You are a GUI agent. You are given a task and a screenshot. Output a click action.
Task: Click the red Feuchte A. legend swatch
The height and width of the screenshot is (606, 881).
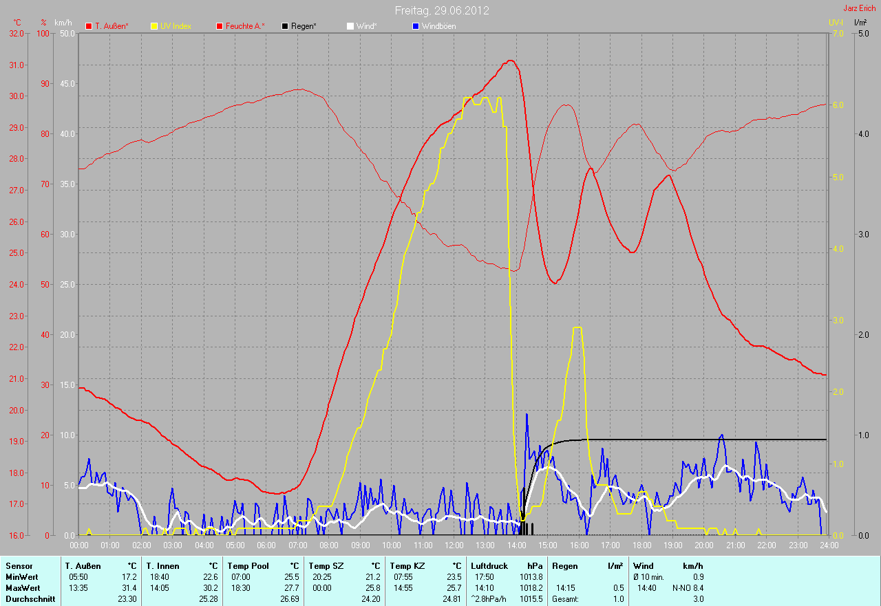point(220,26)
